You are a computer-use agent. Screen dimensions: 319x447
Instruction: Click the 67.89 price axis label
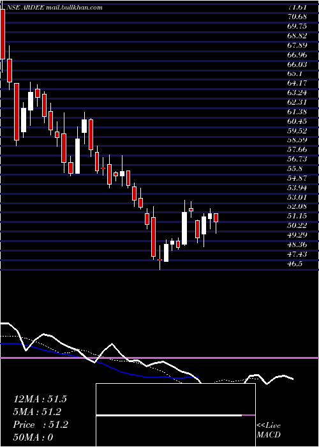pos(297,45)
